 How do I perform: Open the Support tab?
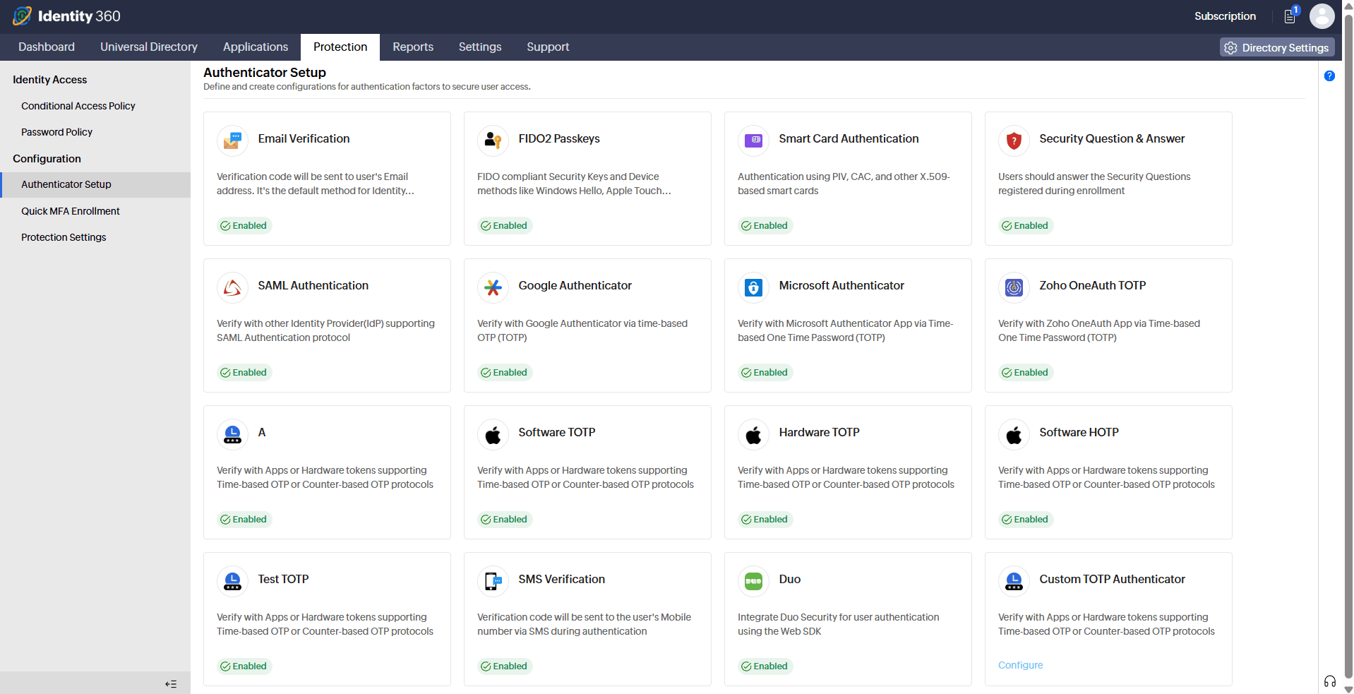click(x=548, y=47)
